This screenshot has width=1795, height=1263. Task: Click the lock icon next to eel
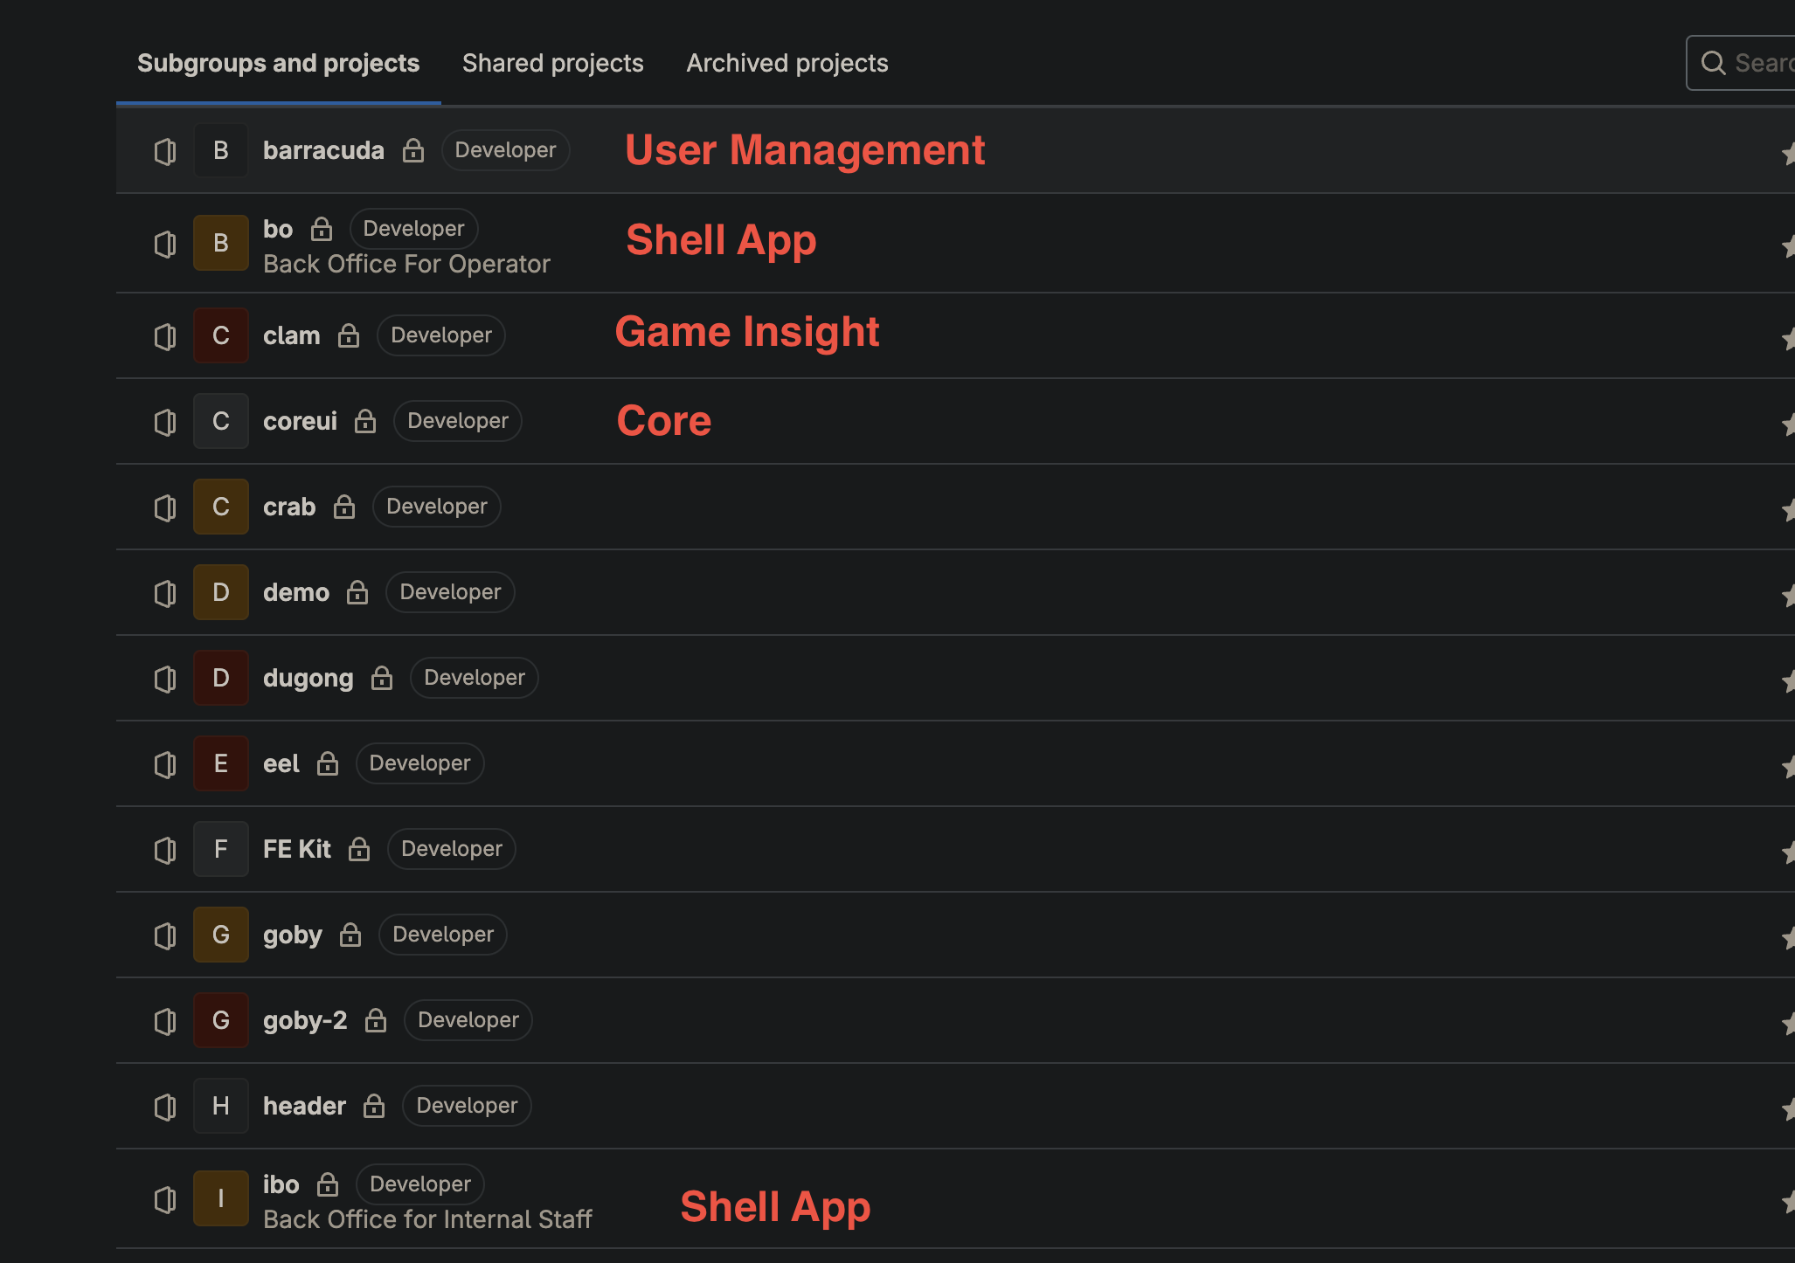[328, 763]
